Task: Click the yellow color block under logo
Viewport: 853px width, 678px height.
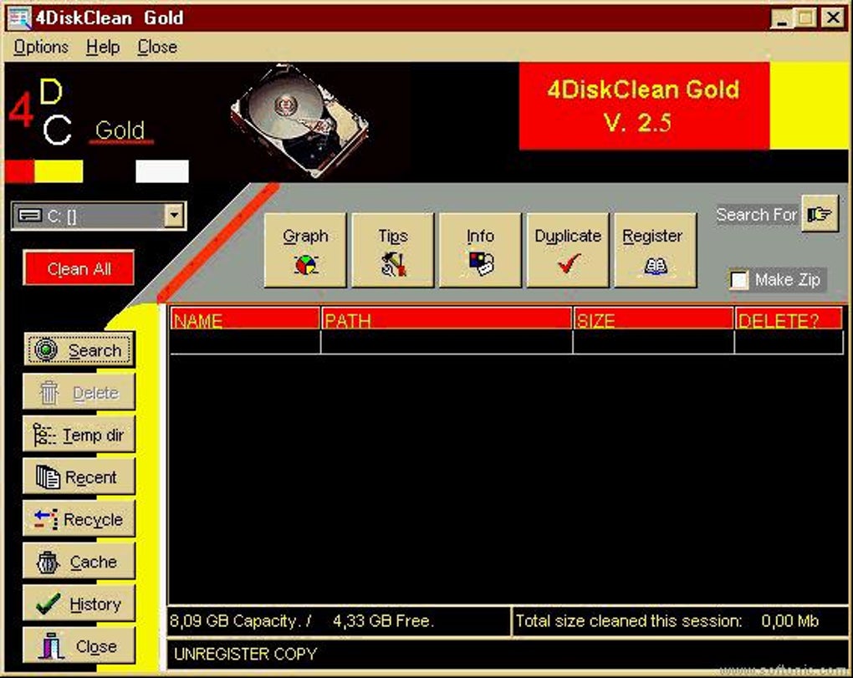Action: coord(59,171)
